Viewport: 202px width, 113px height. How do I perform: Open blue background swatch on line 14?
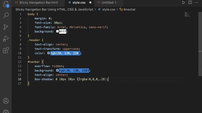point(57,70)
